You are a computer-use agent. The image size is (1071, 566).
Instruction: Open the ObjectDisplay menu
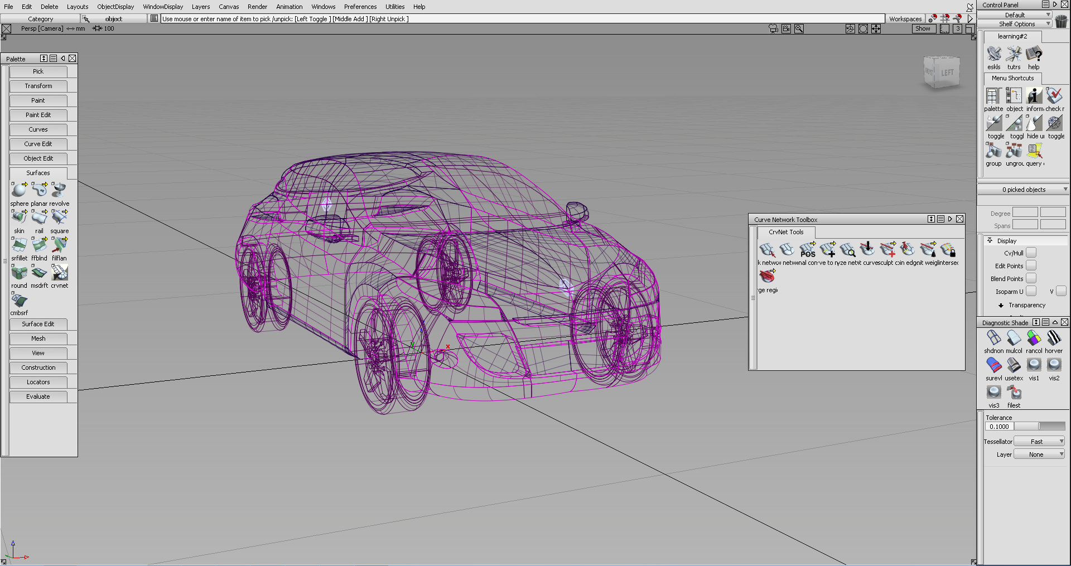click(x=115, y=7)
